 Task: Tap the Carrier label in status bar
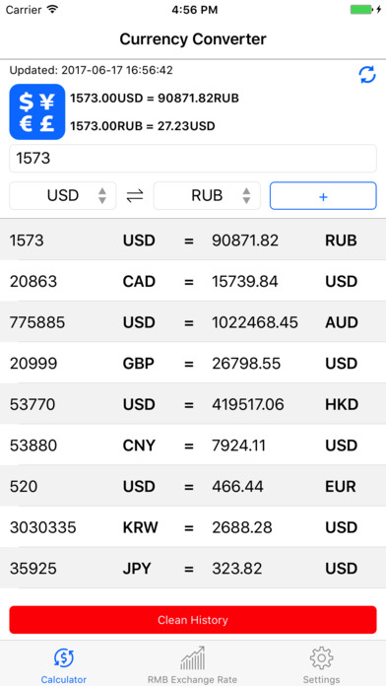pyautogui.click(x=24, y=10)
